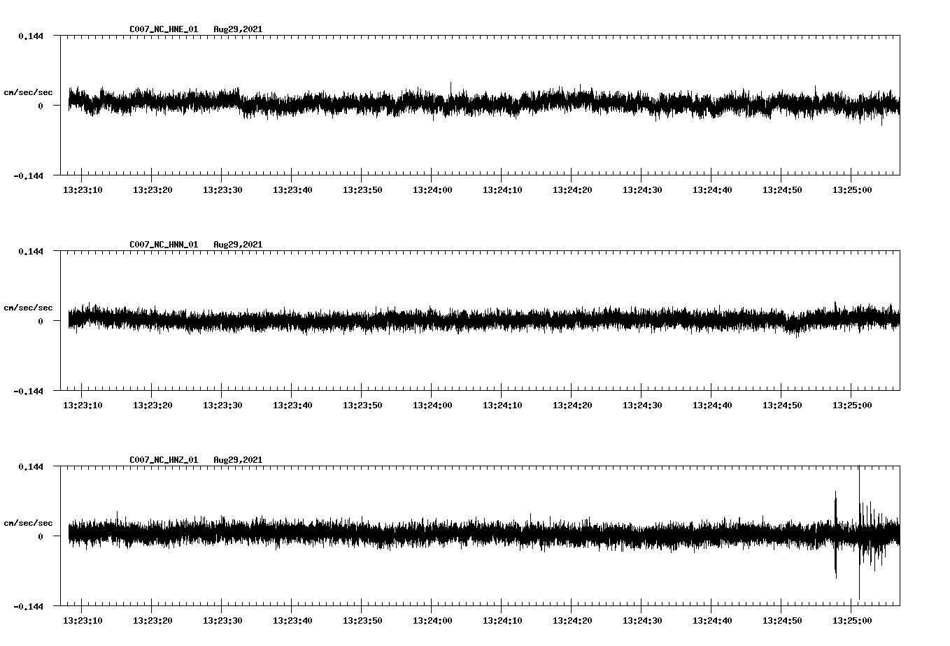Click the Aug29,2021 date on HNN plot
Viewport: 950px width, 646px height.
(238, 245)
